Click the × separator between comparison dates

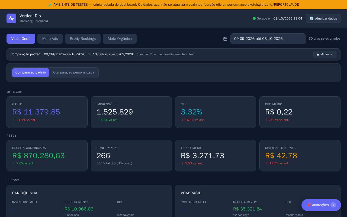(89, 54)
